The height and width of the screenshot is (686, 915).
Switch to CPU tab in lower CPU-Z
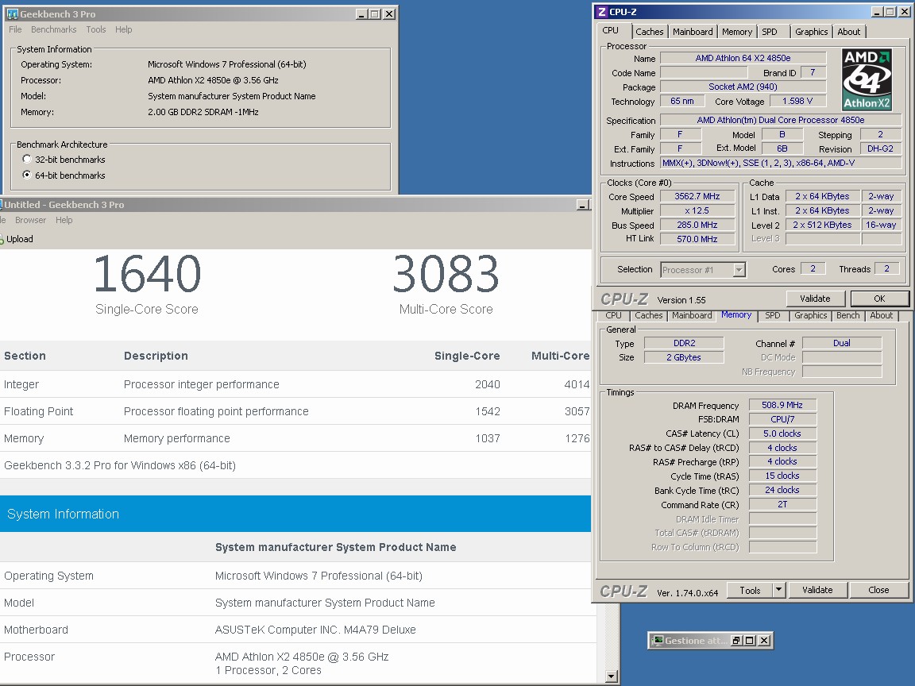click(x=613, y=315)
